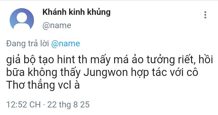This screenshot has height=115, width=218.
Task: Open the Khánh kinh khủng profile name
Action: point(77,12)
